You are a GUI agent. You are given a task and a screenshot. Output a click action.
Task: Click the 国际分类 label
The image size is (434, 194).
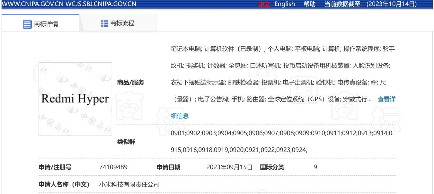272,167
